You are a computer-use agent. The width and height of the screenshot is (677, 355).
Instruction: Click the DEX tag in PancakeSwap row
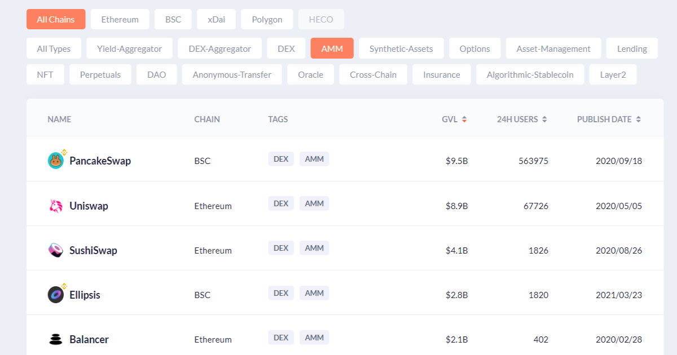point(281,159)
